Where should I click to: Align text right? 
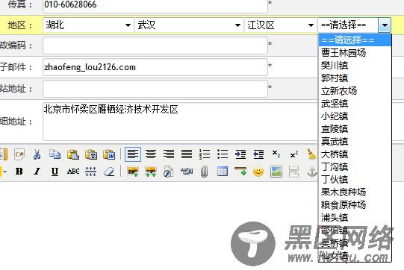(x=169, y=154)
